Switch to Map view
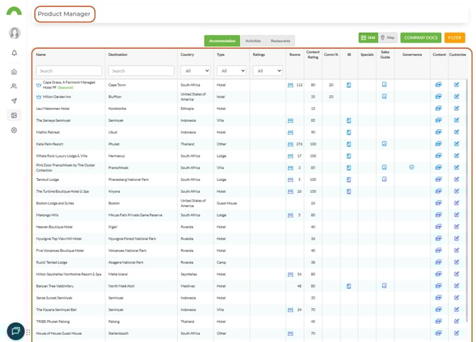The height and width of the screenshot is (342, 476). (387, 37)
